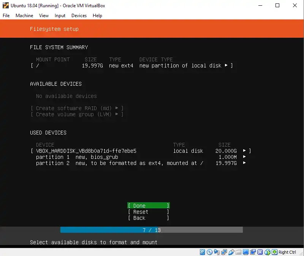Click the hard disk activity status icon
The image size is (304, 256).
pos(203,252)
